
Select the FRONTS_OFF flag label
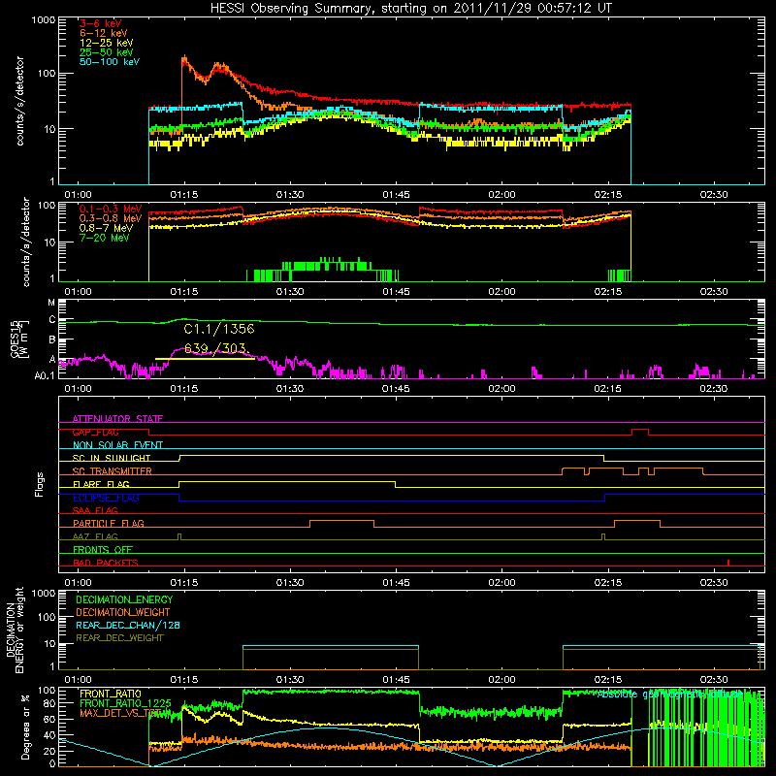(103, 549)
